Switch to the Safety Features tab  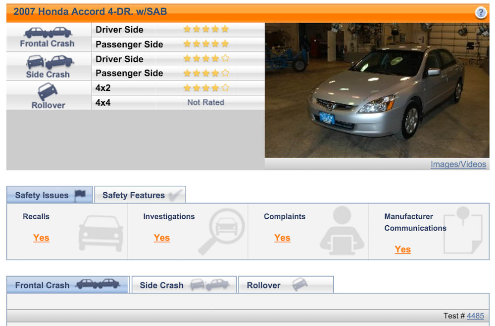[x=140, y=195]
